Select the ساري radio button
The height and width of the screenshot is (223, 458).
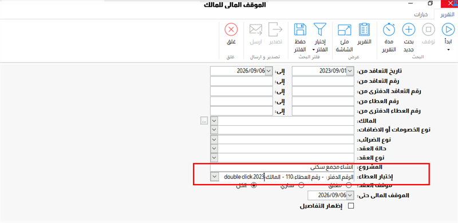pyautogui.click(x=301, y=185)
